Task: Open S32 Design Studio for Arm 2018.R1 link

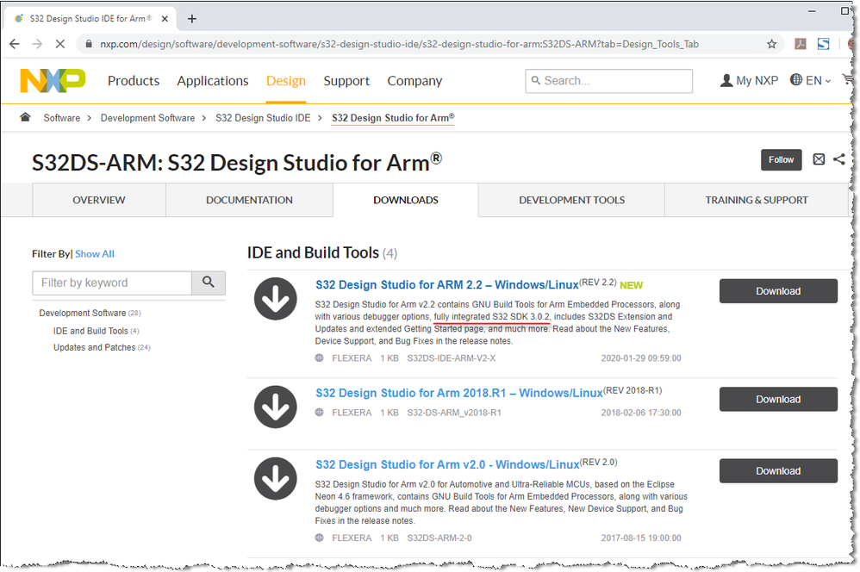Action: [x=459, y=393]
